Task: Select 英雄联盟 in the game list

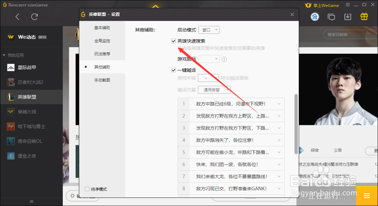Action: [31, 97]
